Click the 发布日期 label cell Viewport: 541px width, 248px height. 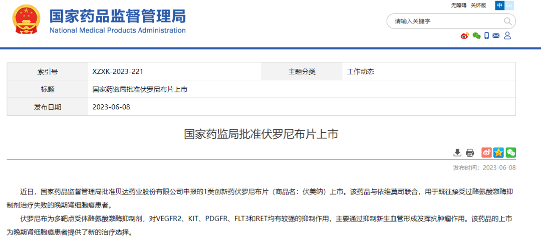click(48, 107)
